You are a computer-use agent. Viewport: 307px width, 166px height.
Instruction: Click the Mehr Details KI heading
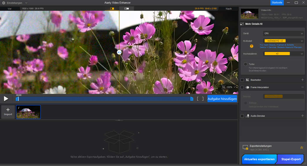(x=254, y=24)
